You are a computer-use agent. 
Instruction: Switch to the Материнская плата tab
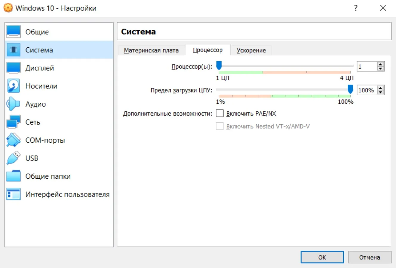pos(151,50)
